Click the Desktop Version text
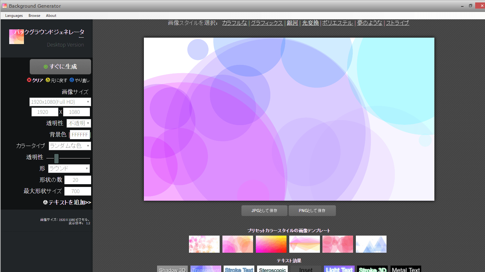Viewport: 485px width, 272px height. pyautogui.click(x=65, y=45)
